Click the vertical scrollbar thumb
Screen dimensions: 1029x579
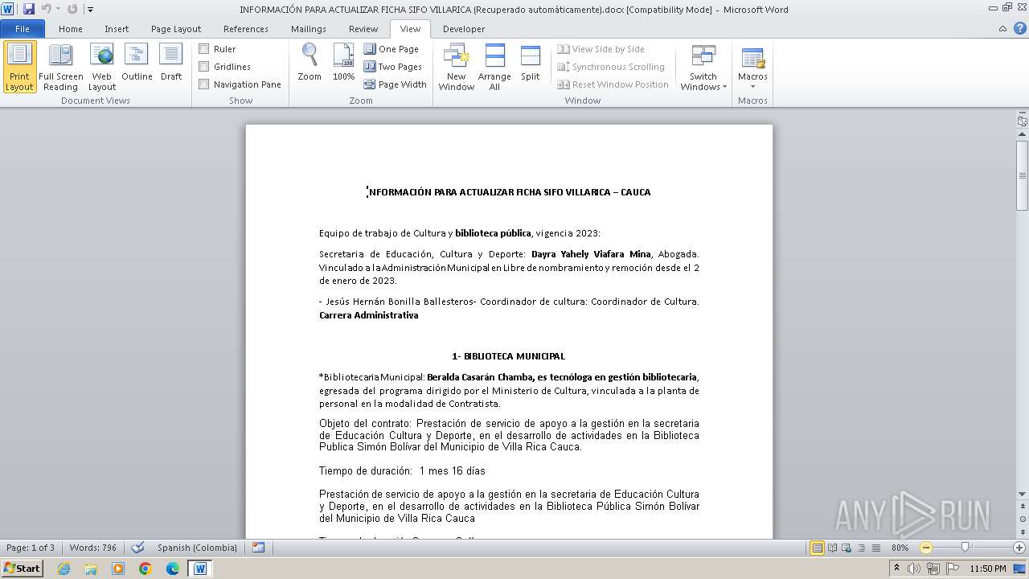click(x=1023, y=175)
